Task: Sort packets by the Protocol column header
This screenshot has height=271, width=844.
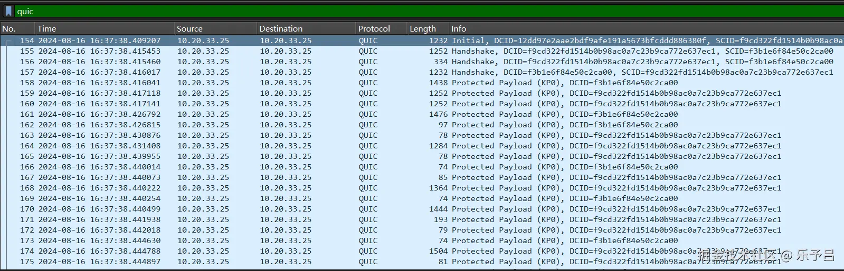Action: click(x=381, y=28)
